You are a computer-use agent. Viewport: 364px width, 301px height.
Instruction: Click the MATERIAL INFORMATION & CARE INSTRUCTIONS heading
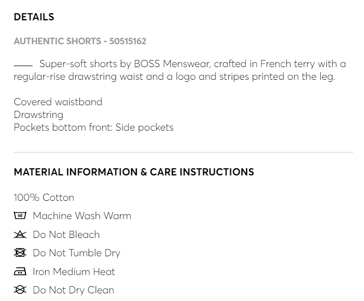click(x=134, y=172)
